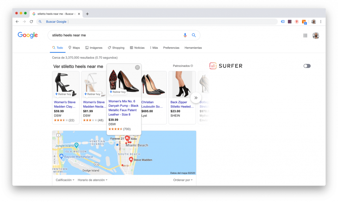
Task: Click the Miami Beach map
Action: (124, 152)
